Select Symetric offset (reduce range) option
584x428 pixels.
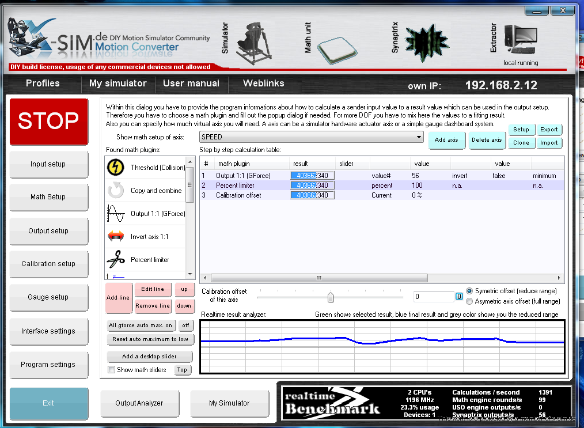469,291
